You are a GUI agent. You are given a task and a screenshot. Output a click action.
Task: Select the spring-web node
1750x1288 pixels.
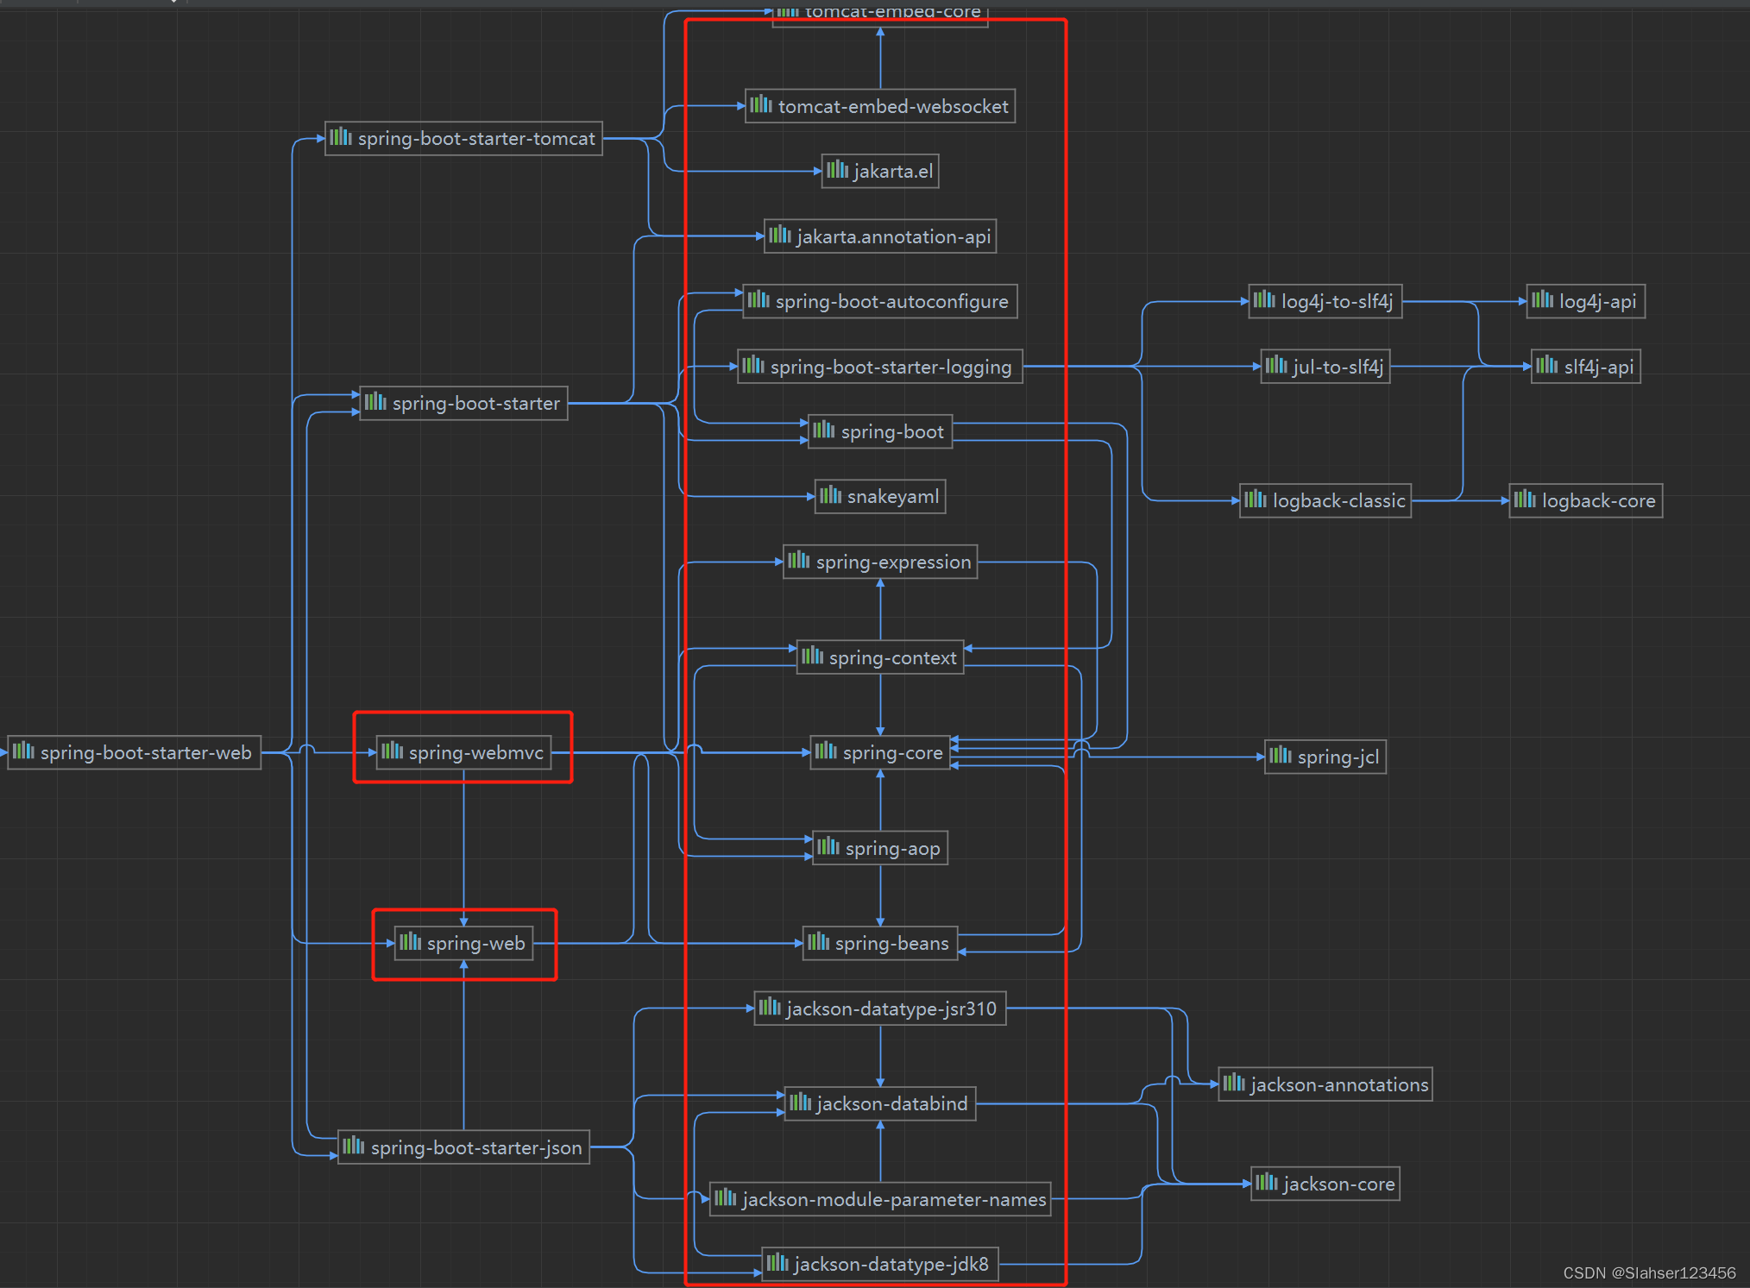(463, 943)
